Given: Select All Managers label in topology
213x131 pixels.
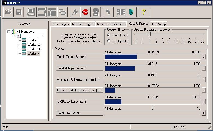Looking at the screenshot, I should click(25, 32).
